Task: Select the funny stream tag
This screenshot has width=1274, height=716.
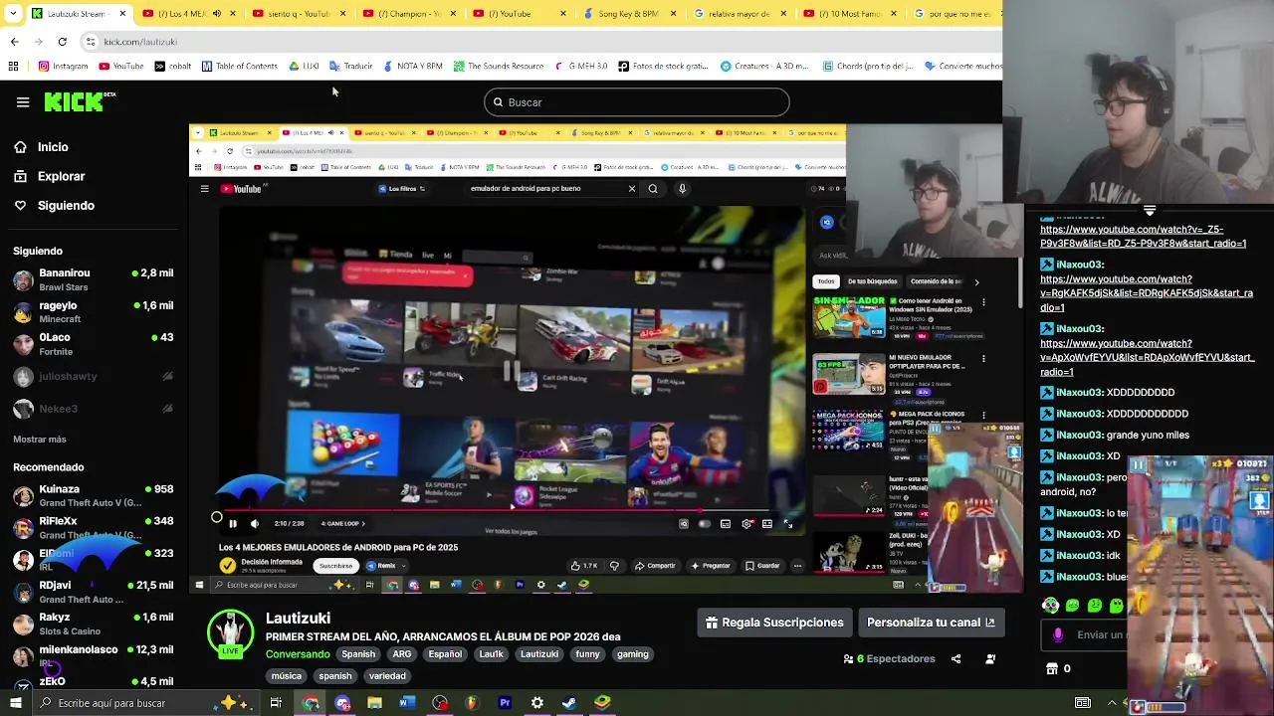Action: click(x=587, y=654)
